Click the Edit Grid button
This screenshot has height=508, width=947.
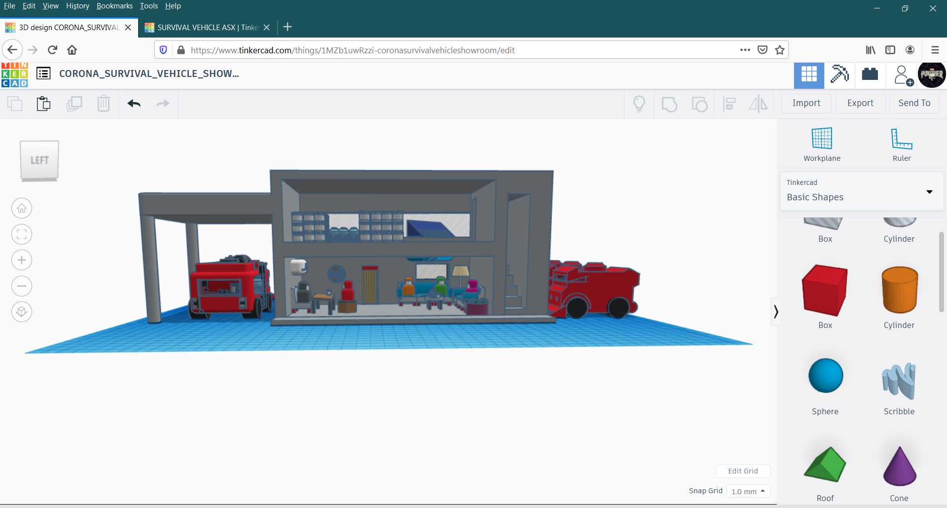pos(743,471)
